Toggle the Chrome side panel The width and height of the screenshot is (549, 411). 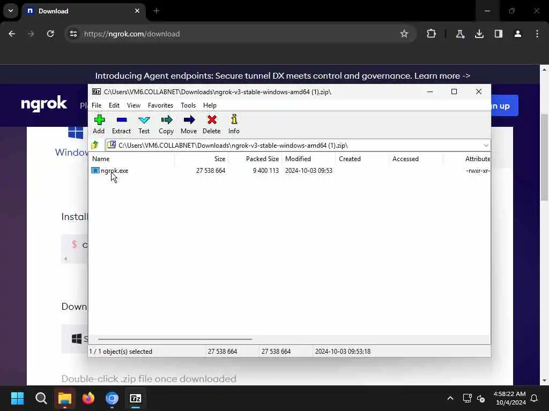(498, 34)
